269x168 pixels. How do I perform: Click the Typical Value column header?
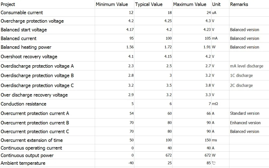tap(149, 4)
